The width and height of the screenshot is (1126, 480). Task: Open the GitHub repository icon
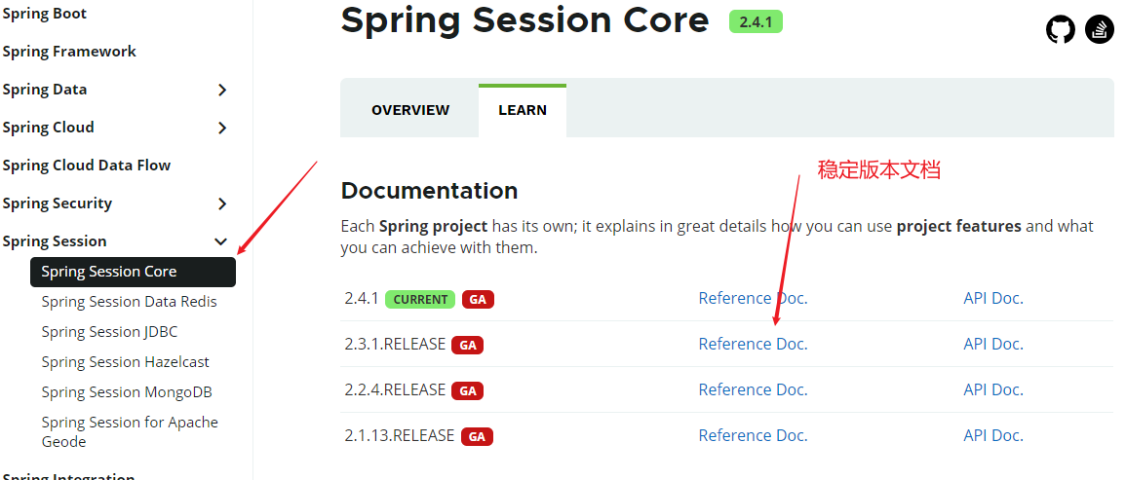pyautogui.click(x=1060, y=29)
